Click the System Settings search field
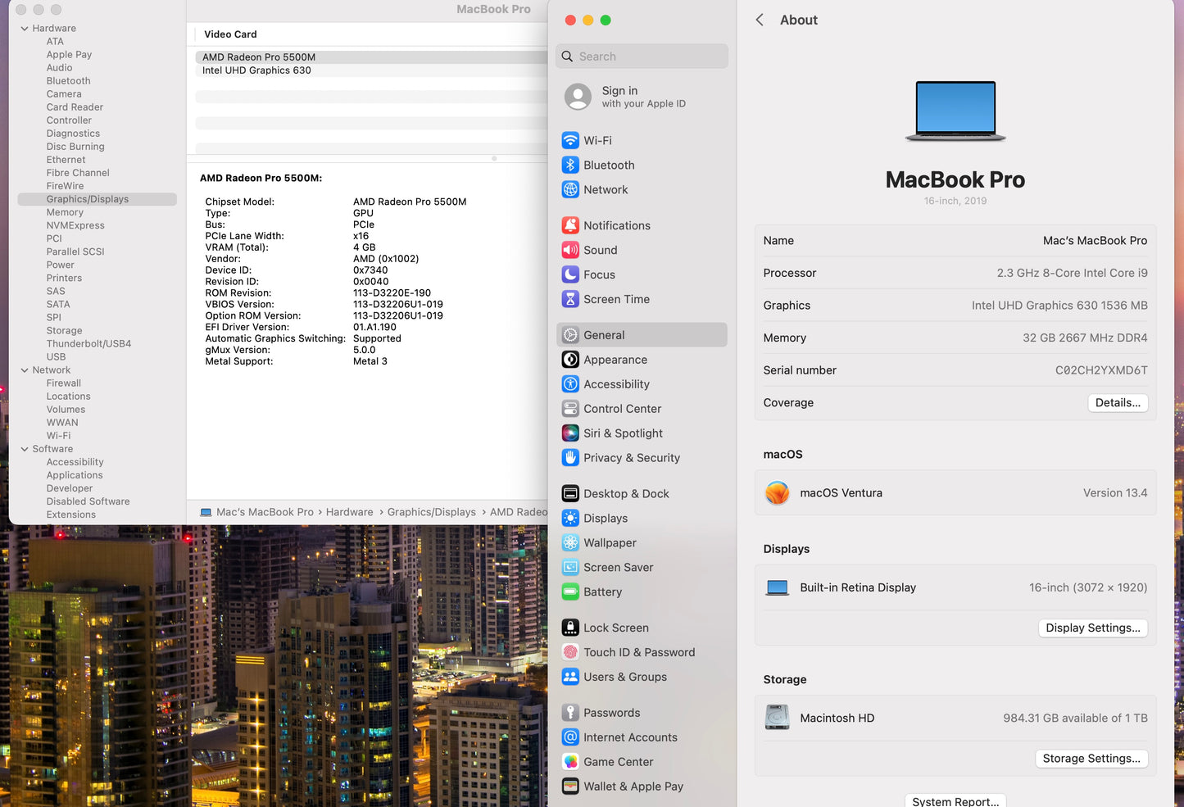Viewport: 1184px width, 807px height. pyautogui.click(x=642, y=56)
